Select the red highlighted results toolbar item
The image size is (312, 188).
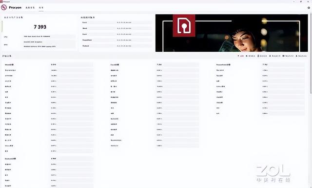(x=241, y=56)
